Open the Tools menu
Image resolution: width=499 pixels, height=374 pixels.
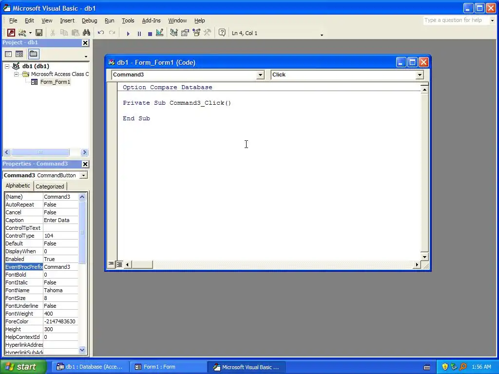(128, 20)
